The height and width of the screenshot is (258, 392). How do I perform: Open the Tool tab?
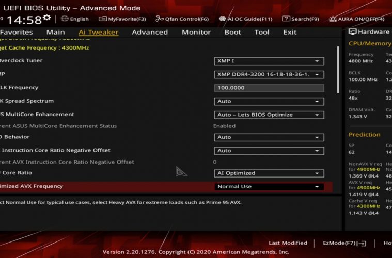pyautogui.click(x=262, y=32)
